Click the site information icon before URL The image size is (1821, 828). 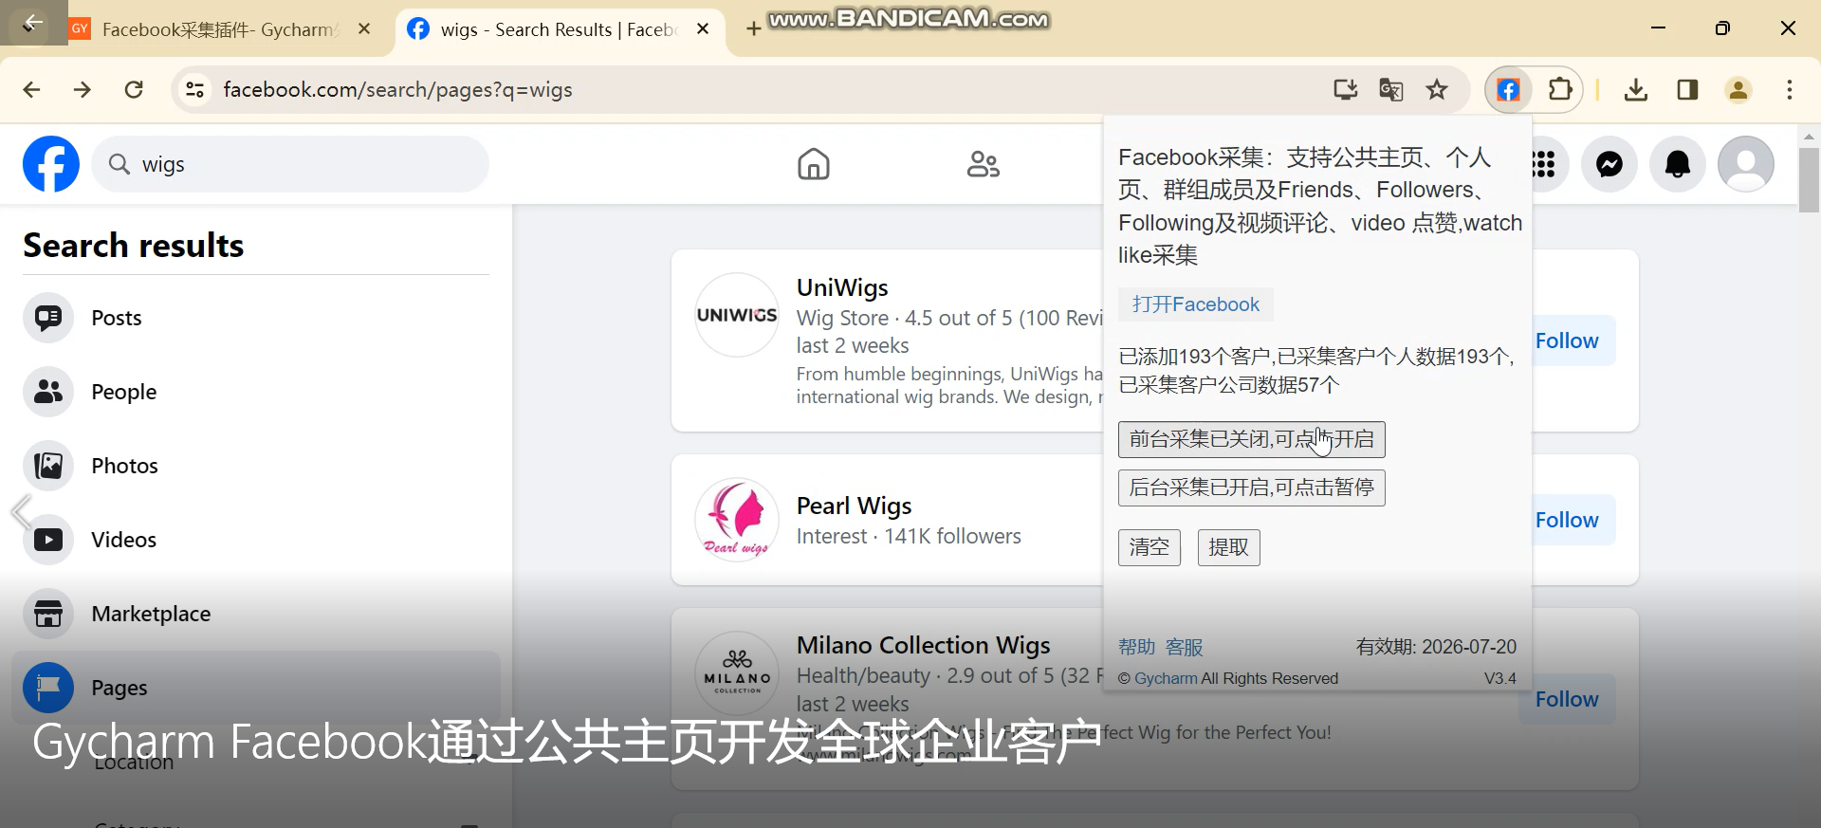194,90
